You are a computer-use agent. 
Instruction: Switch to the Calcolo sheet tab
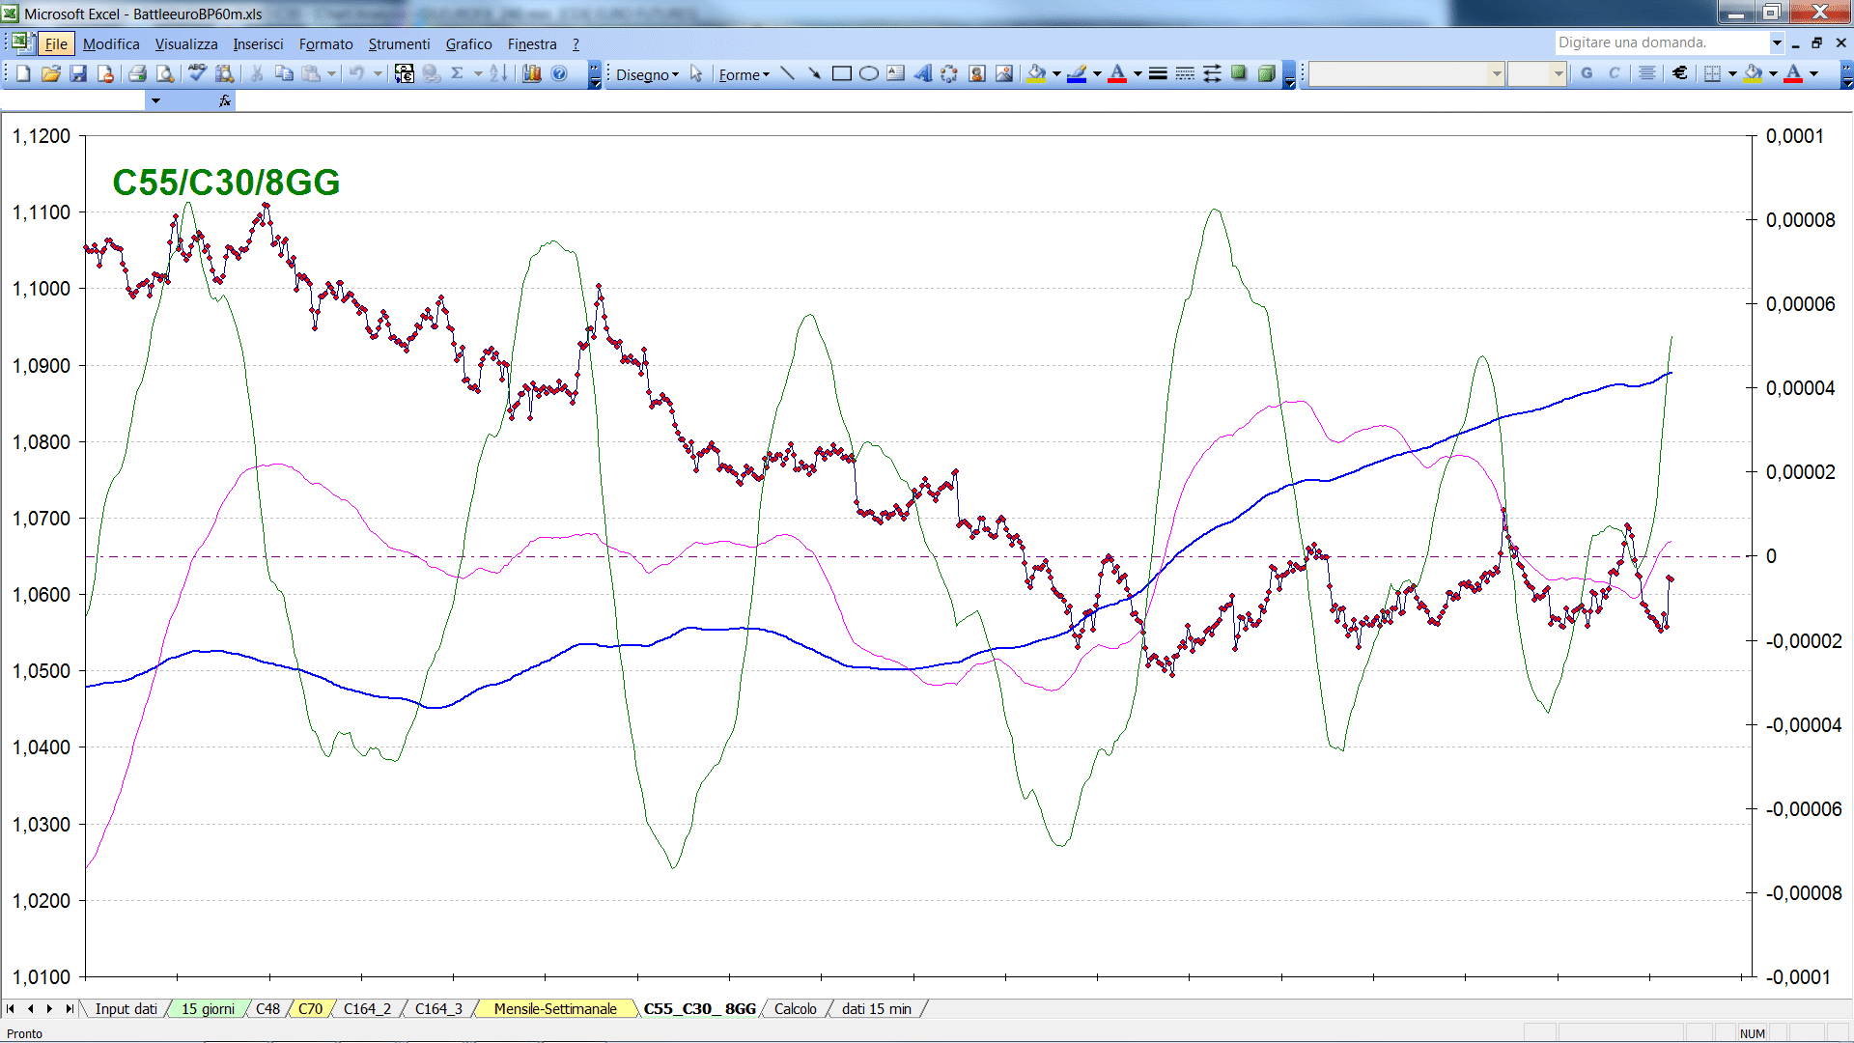pyautogui.click(x=796, y=1009)
